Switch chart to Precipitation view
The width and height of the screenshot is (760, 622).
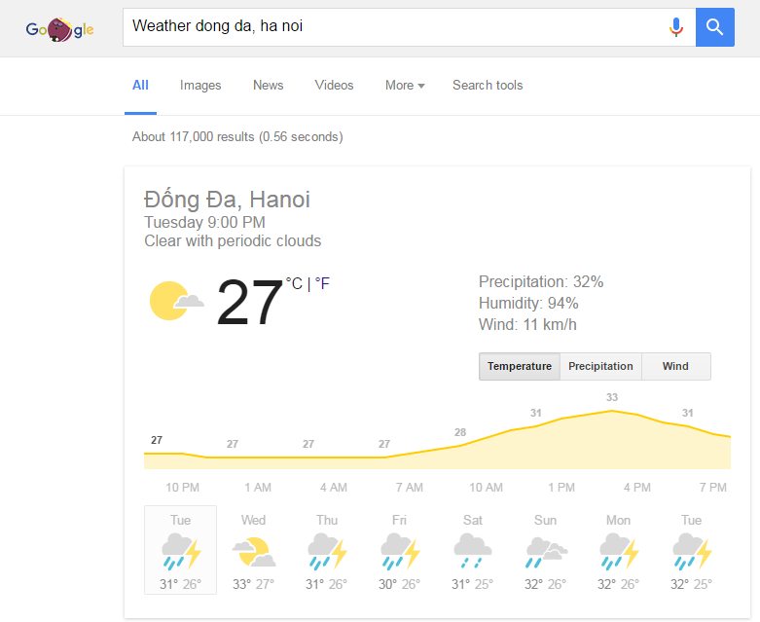pyautogui.click(x=600, y=366)
